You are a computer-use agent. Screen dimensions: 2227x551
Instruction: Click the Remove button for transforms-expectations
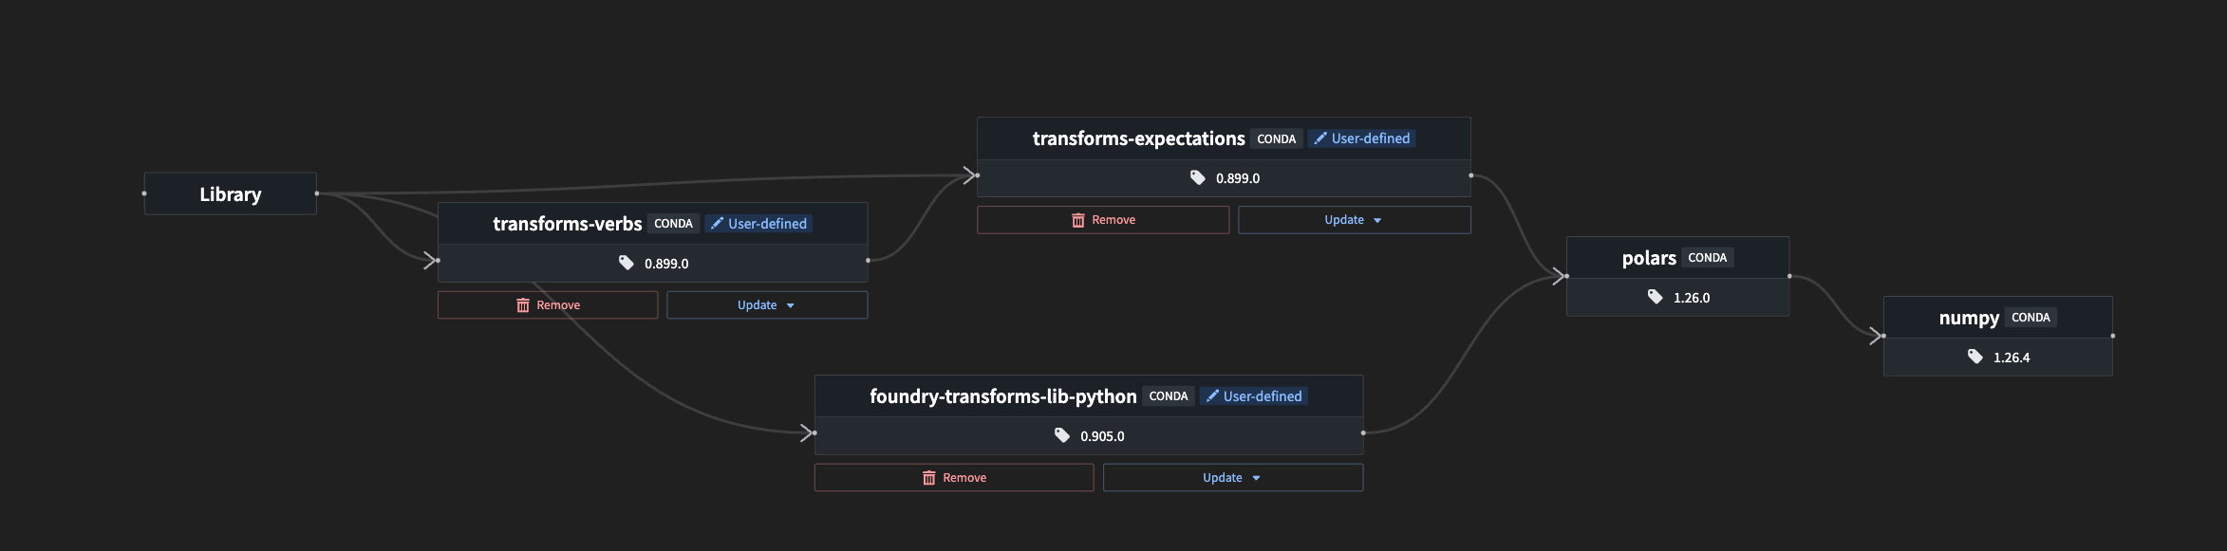point(1102,219)
